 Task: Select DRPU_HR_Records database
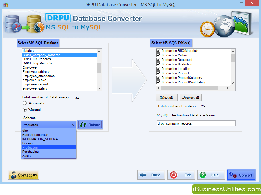(59, 59)
